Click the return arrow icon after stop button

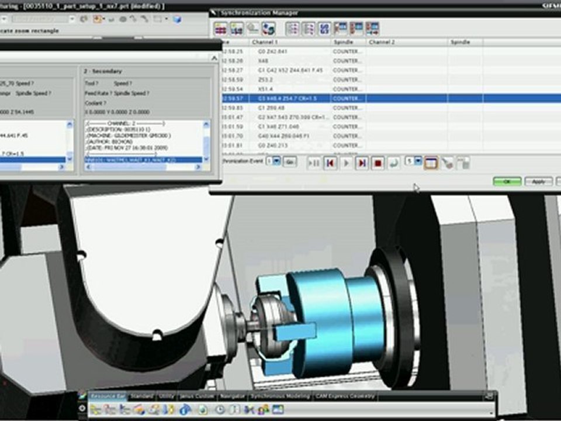[393, 164]
